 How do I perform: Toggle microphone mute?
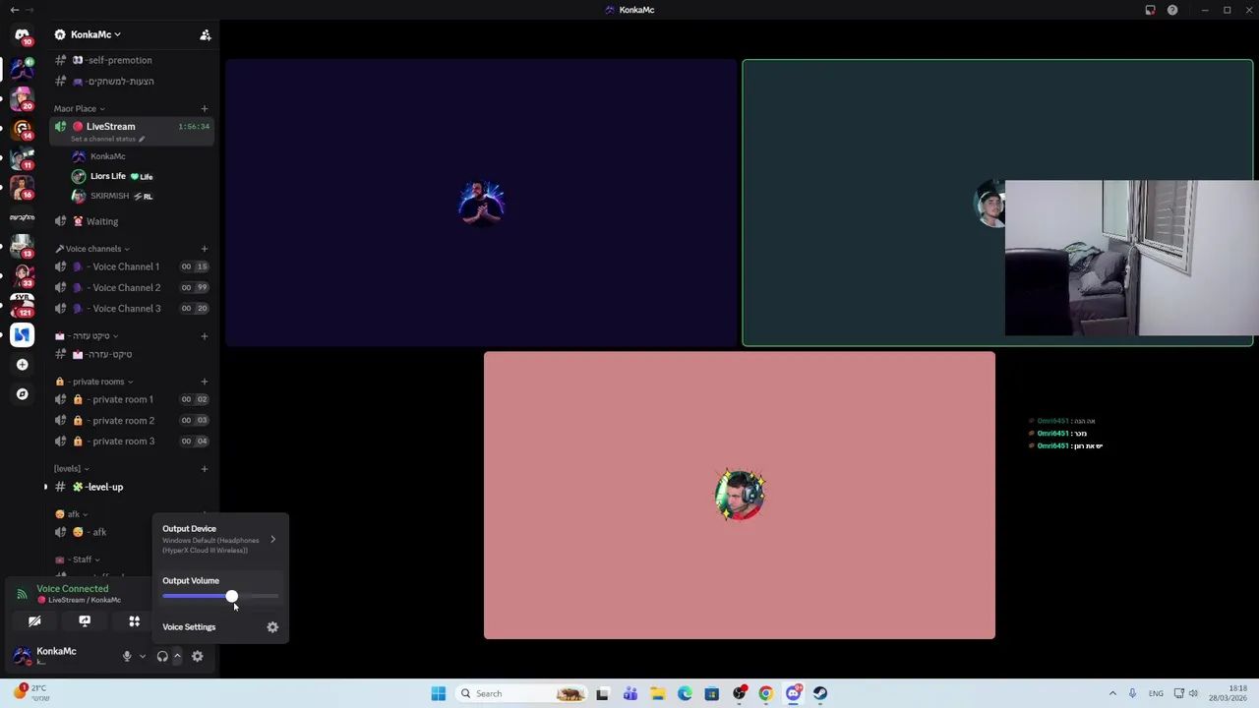click(x=126, y=656)
